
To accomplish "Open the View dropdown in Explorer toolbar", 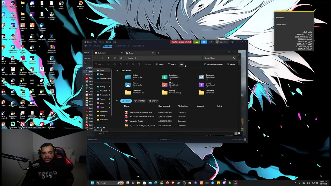I will (160, 64).
